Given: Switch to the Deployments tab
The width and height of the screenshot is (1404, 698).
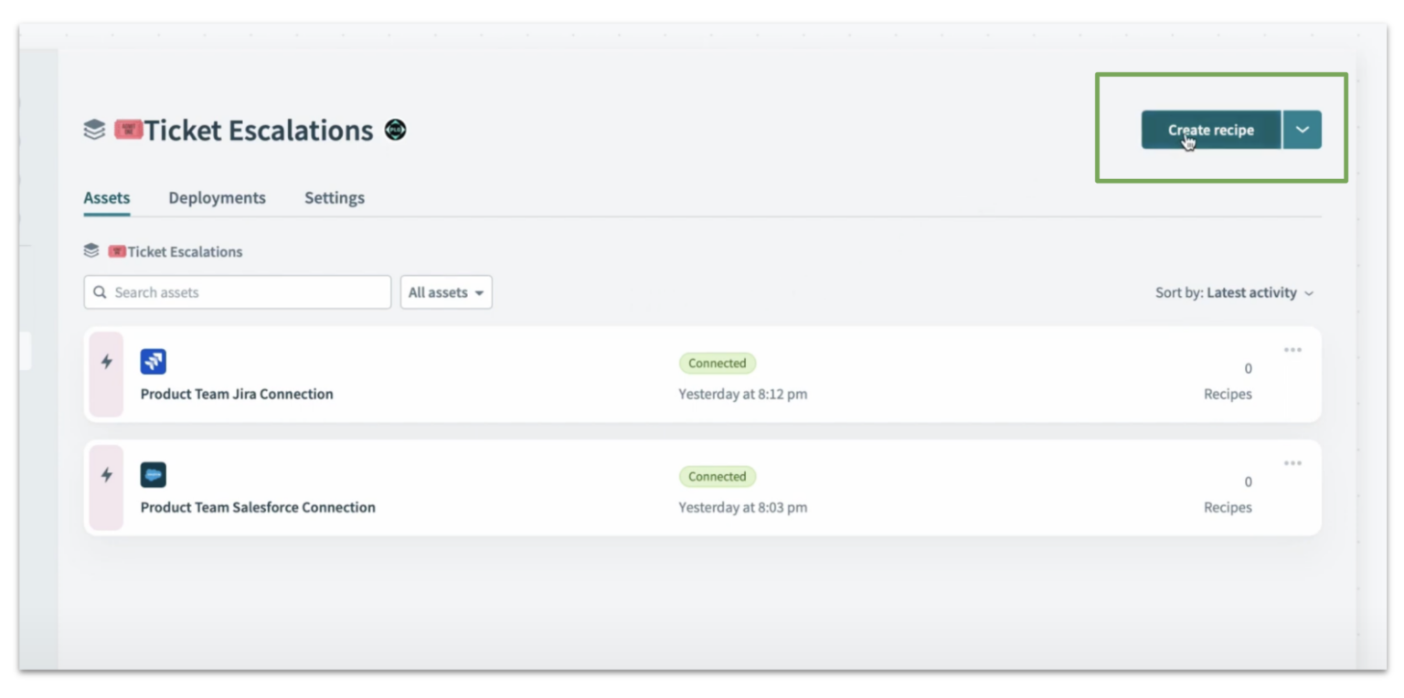Looking at the screenshot, I should (x=217, y=197).
